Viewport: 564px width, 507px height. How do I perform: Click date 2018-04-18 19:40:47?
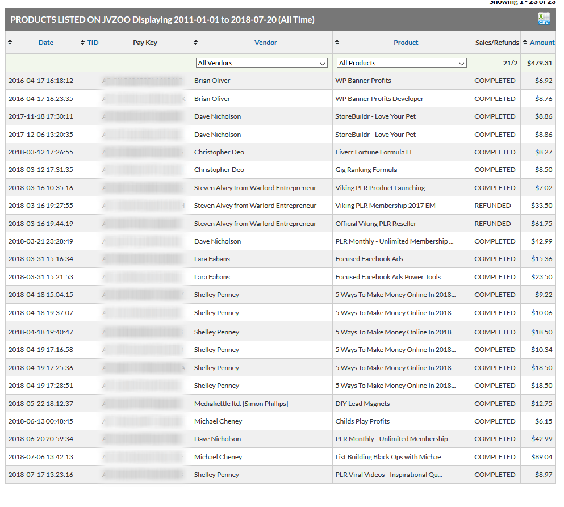pos(41,332)
